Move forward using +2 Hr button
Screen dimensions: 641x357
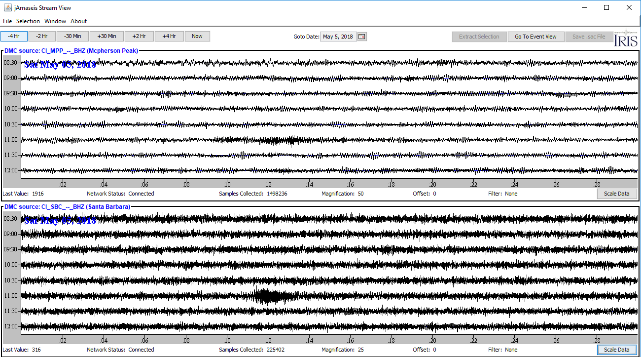click(x=139, y=36)
